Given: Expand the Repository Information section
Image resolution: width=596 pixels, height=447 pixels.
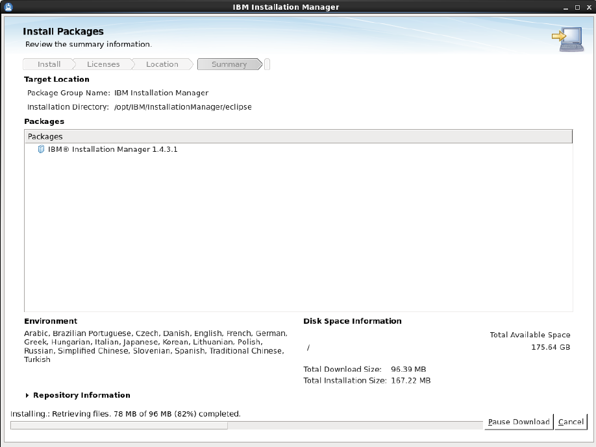Looking at the screenshot, I should [27, 395].
